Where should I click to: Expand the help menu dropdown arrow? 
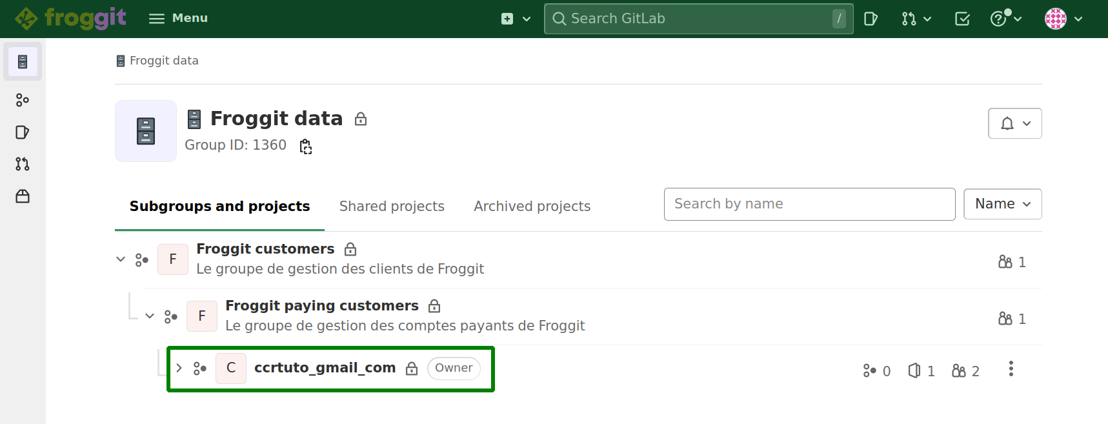point(1018,19)
